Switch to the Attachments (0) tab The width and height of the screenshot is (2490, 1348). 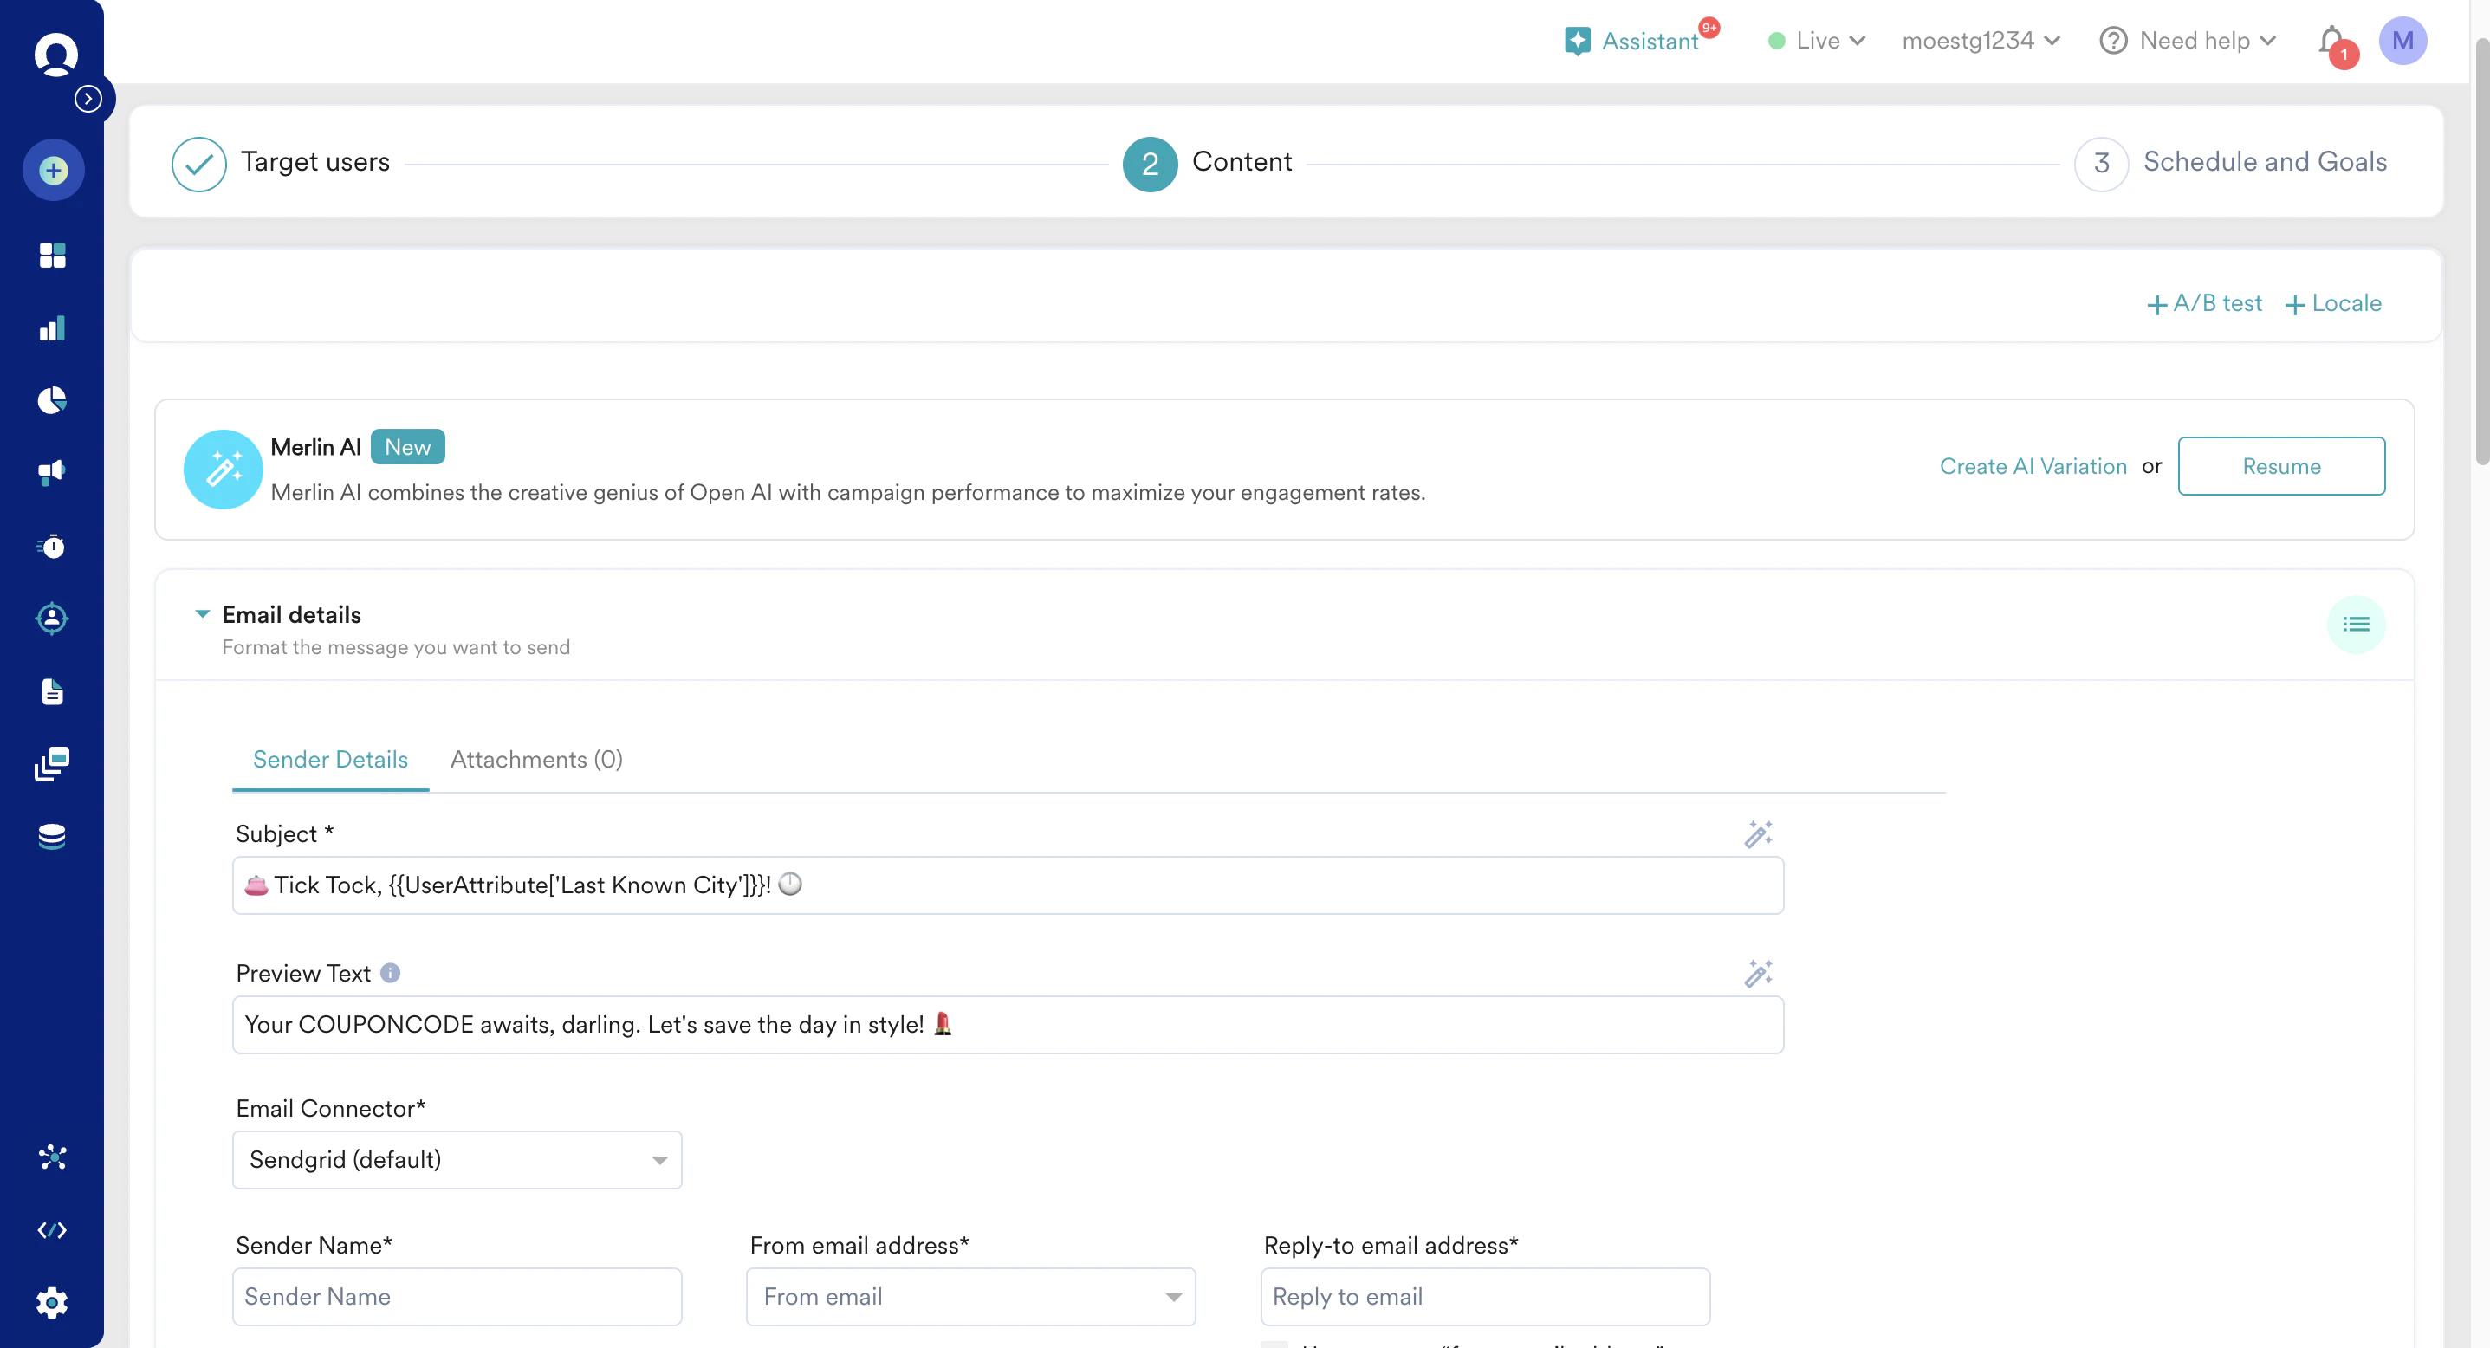[536, 760]
